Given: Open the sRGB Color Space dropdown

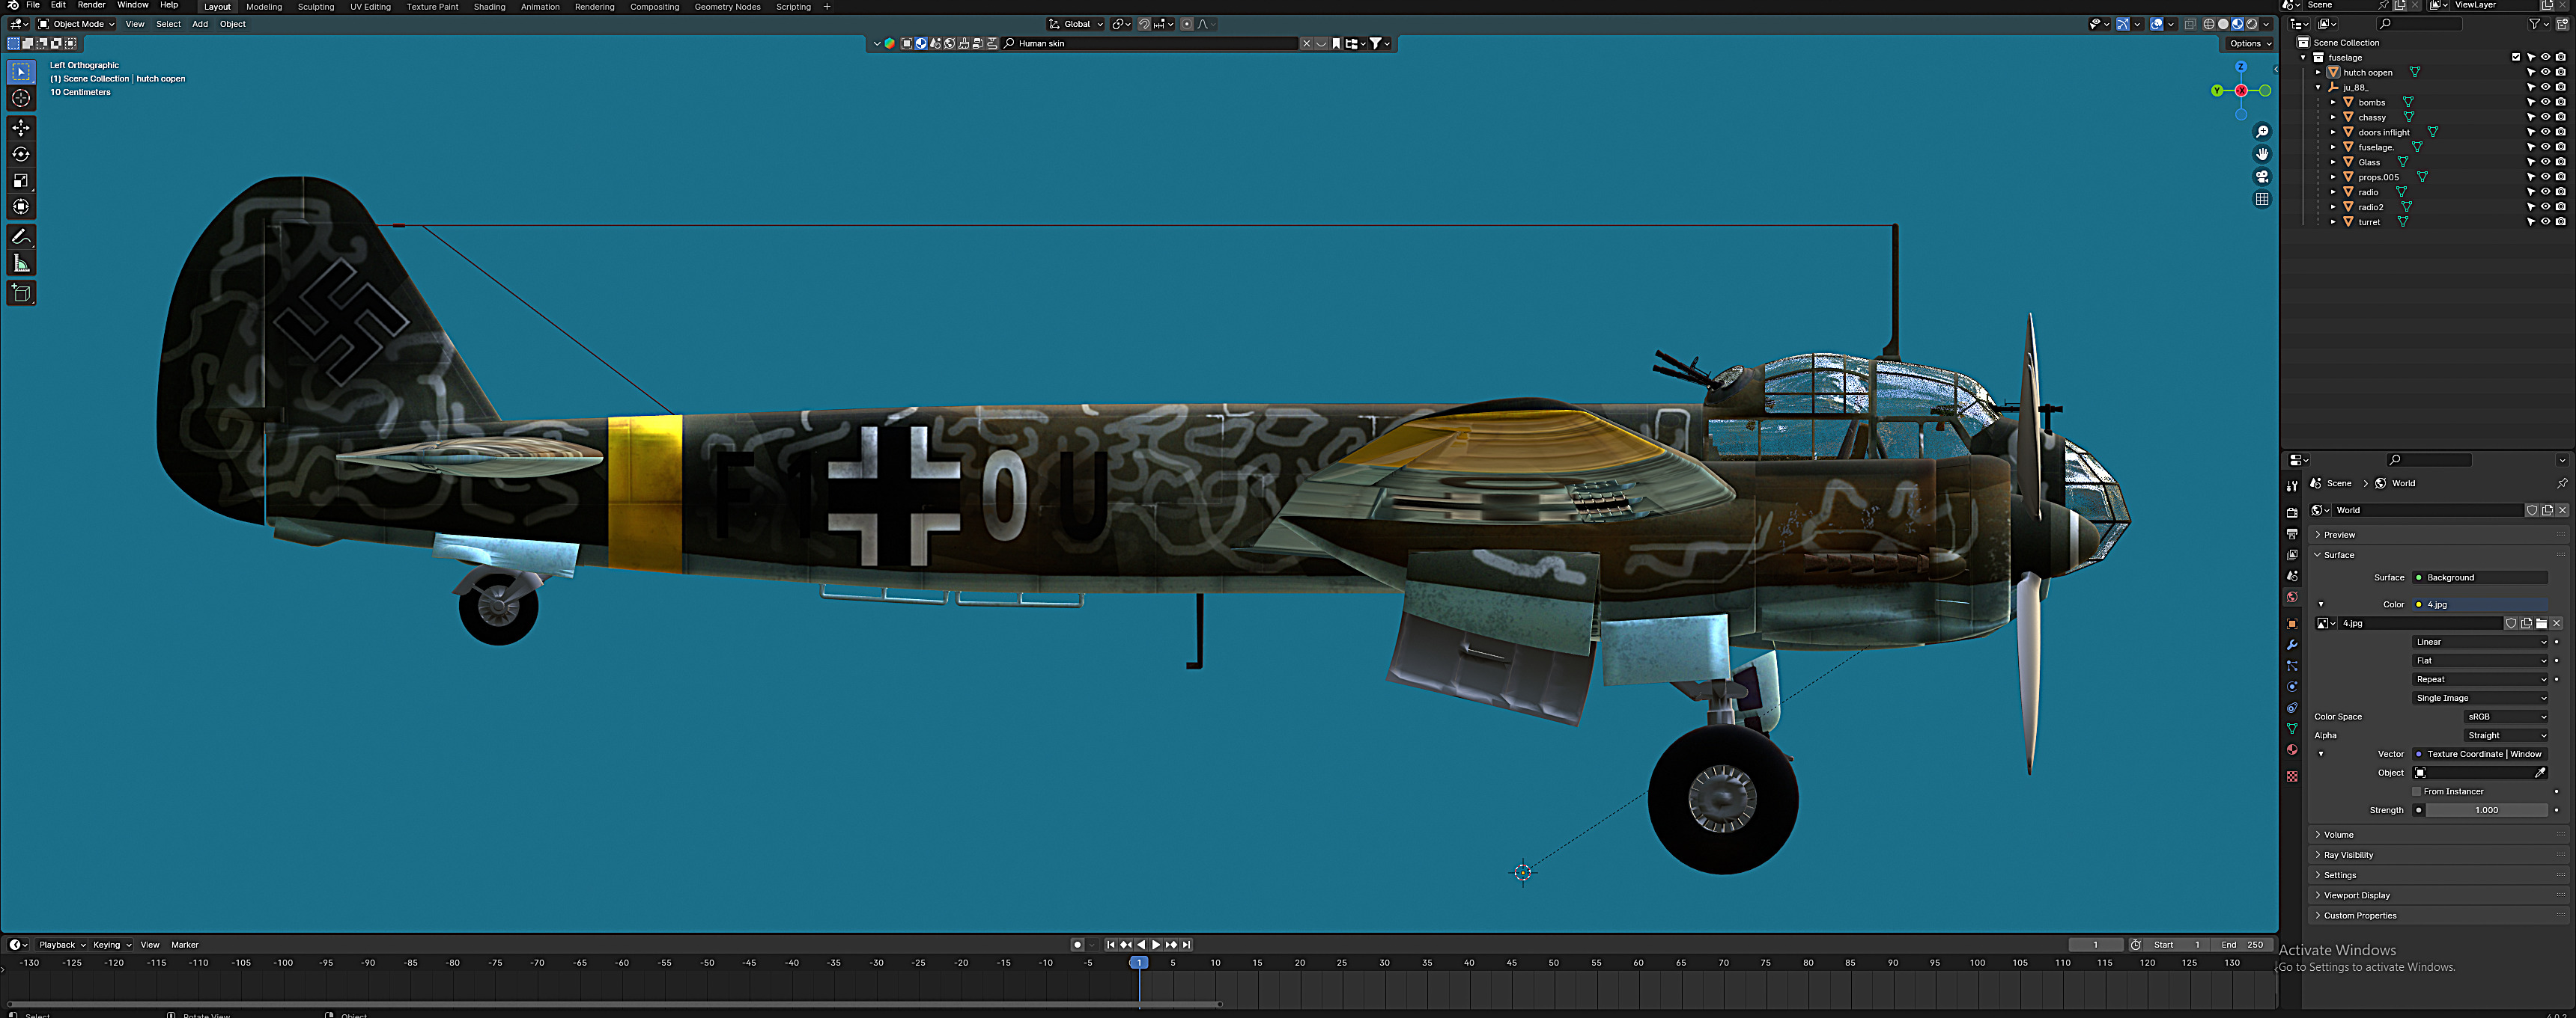Looking at the screenshot, I should (x=2506, y=717).
